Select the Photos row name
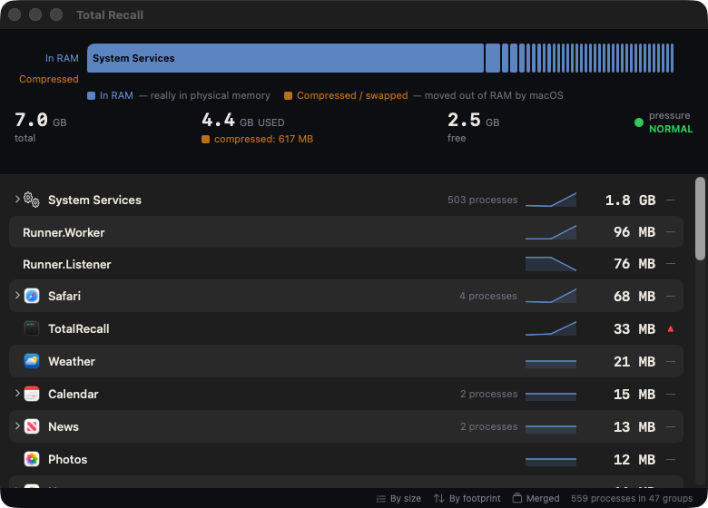This screenshot has width=708, height=508. pos(68,459)
